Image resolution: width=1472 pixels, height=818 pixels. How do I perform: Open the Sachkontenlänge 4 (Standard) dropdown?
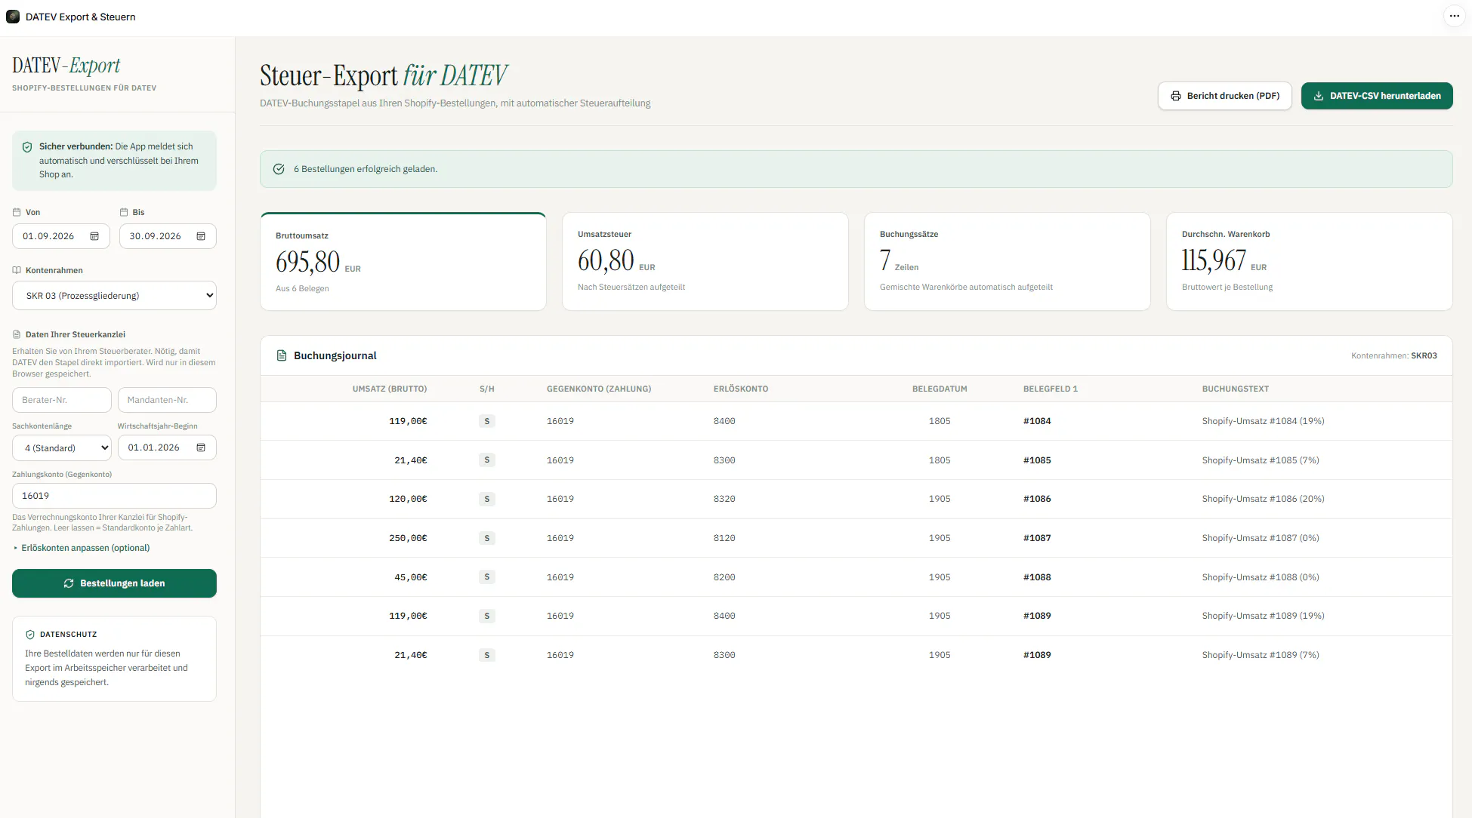click(62, 447)
